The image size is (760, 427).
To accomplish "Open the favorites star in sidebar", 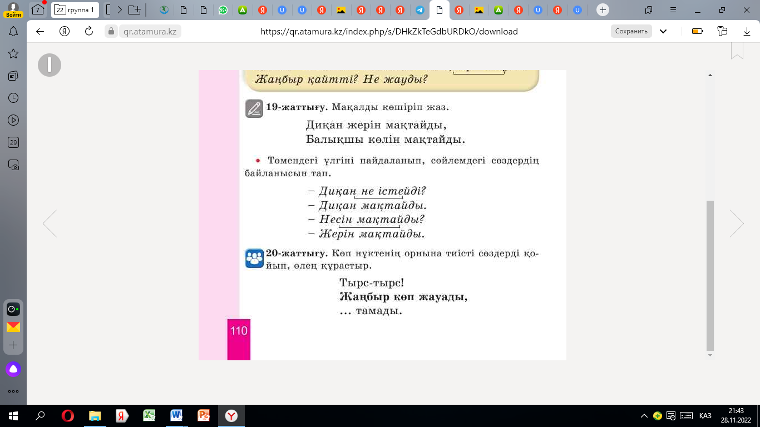I will tap(13, 53).
